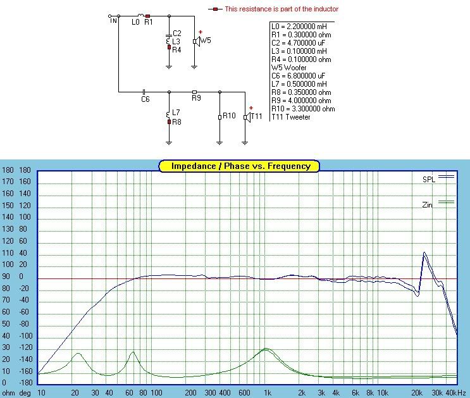
Task: Click the Impedance / Phase vs. Frequency title
Action: coord(238,166)
